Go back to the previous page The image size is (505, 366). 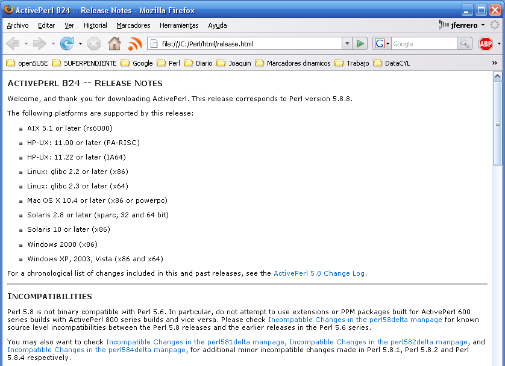coord(13,43)
